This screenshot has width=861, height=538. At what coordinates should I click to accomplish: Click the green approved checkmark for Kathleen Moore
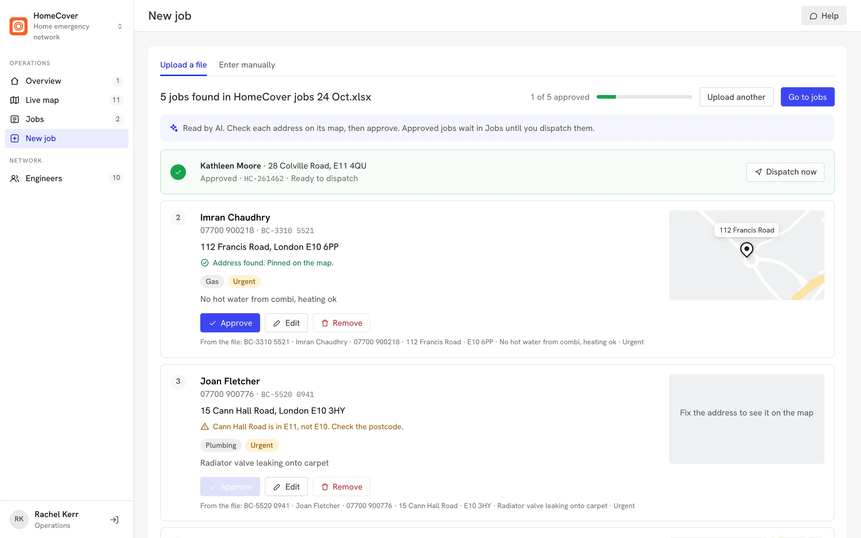(x=178, y=172)
